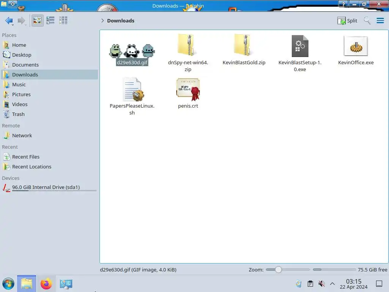Click the d29e630d.gif file name label
This screenshot has height=292, width=389.
(132, 63)
